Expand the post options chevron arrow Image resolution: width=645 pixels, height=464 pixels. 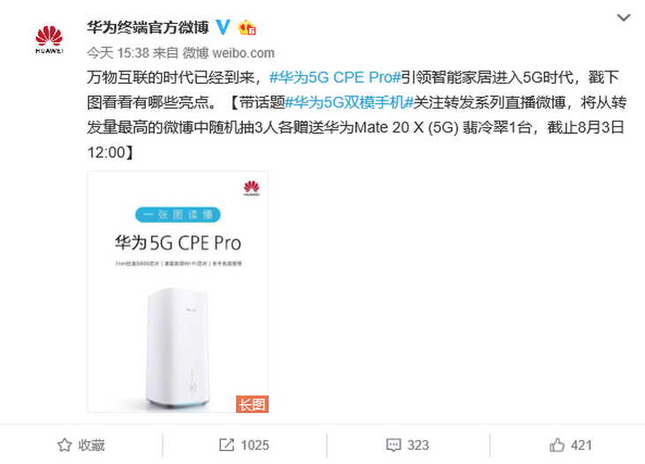pyautogui.click(x=624, y=18)
